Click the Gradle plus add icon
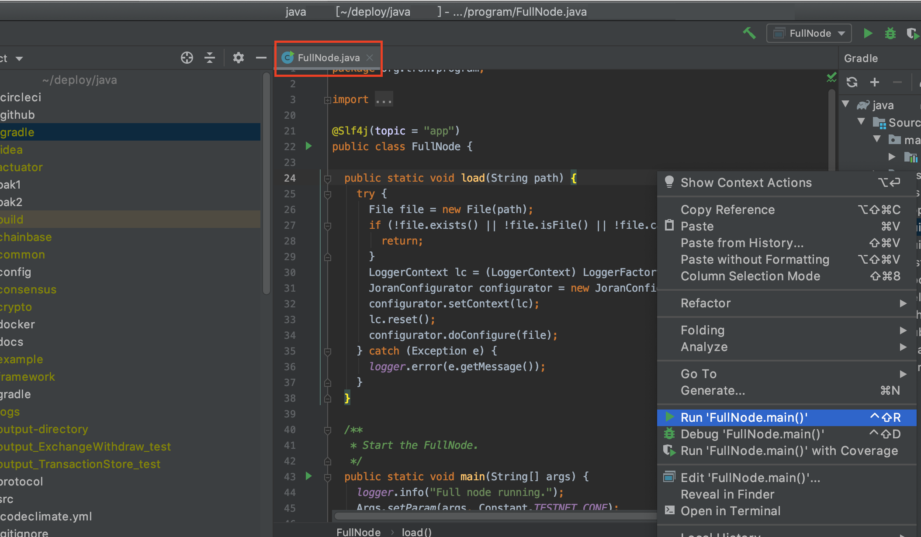Viewport: 921px width, 537px height. tap(874, 82)
